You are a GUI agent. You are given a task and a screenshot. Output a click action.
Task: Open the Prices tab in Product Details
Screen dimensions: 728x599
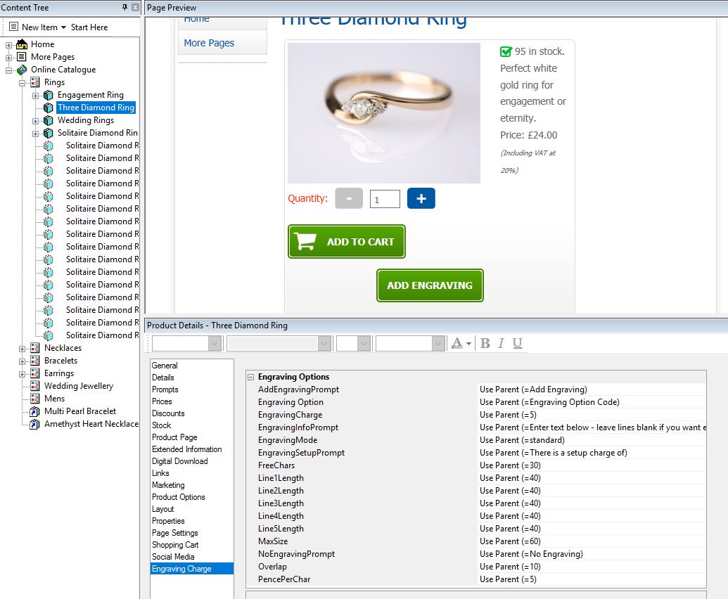point(162,401)
